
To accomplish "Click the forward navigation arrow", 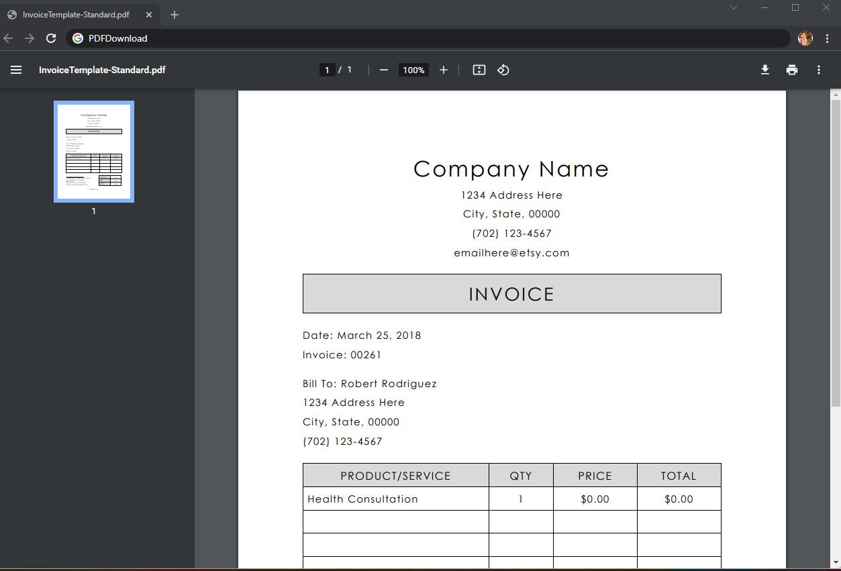I will [x=30, y=38].
